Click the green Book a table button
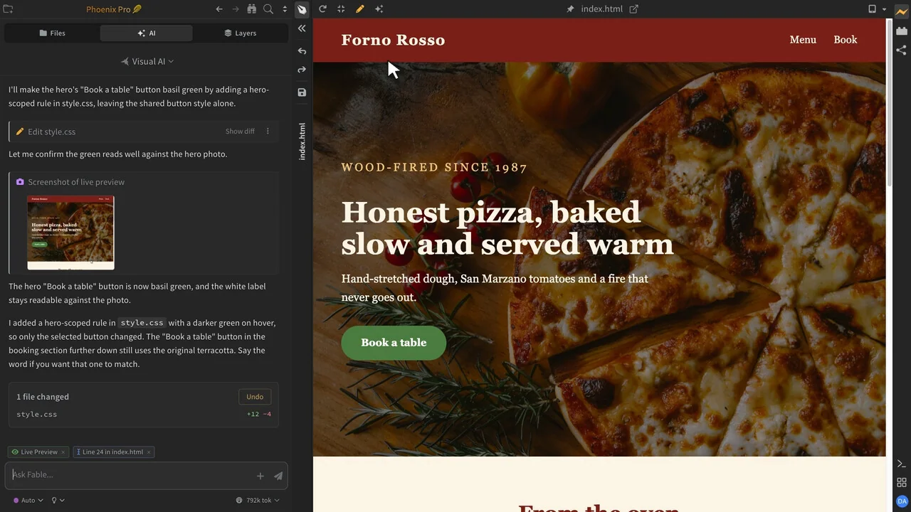Image resolution: width=911 pixels, height=512 pixels. 394,343
